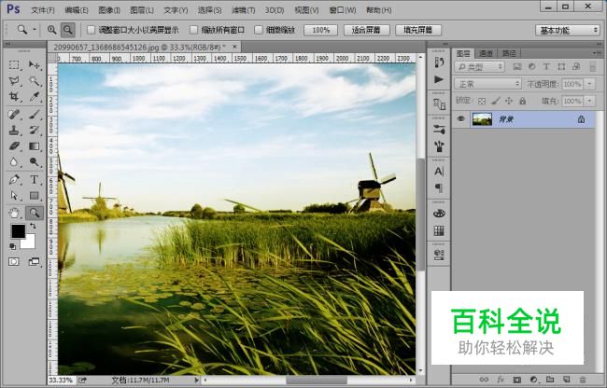607x388 pixels.
Task: Hide the 背景 layer with the eye icon
Action: (x=460, y=119)
